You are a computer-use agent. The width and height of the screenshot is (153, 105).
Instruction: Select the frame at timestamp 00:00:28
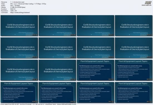coord(95,48)
